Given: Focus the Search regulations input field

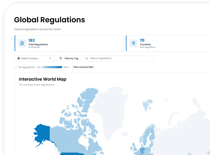Looking at the screenshot, I should click(119, 58).
